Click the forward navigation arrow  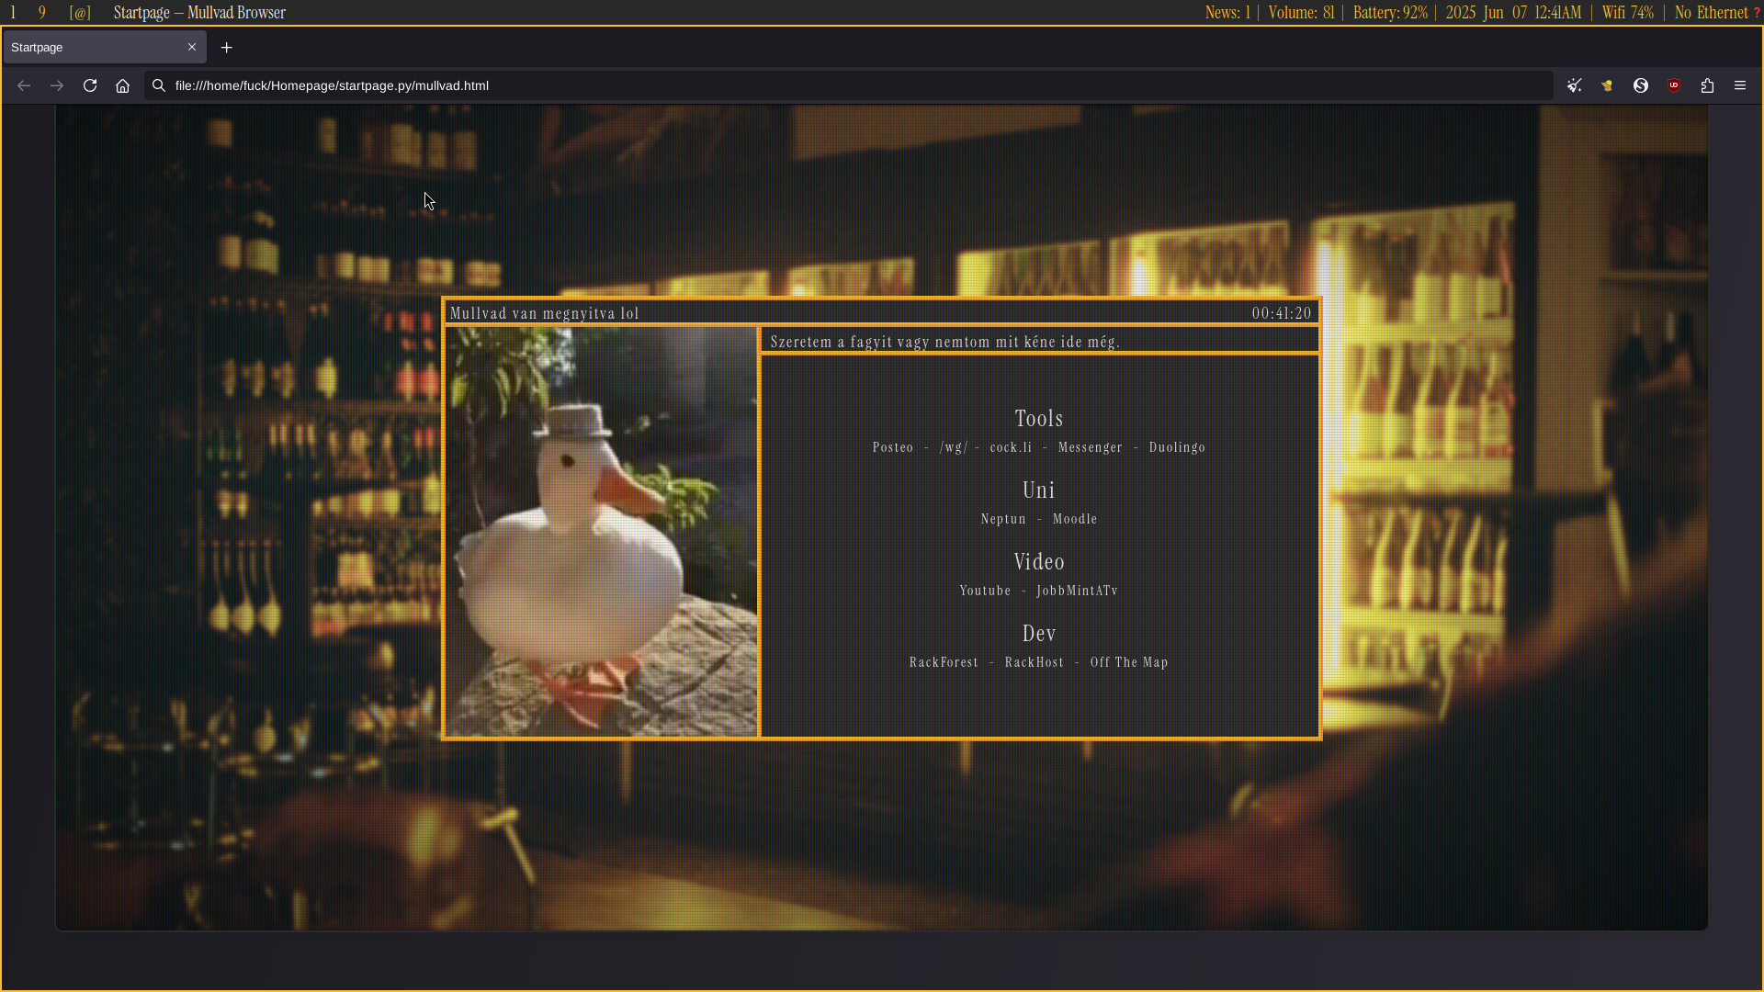(57, 85)
